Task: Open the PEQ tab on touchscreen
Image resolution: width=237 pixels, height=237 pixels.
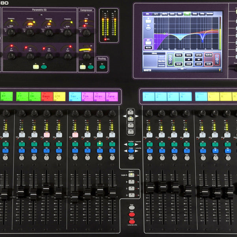Action: coord(187,13)
